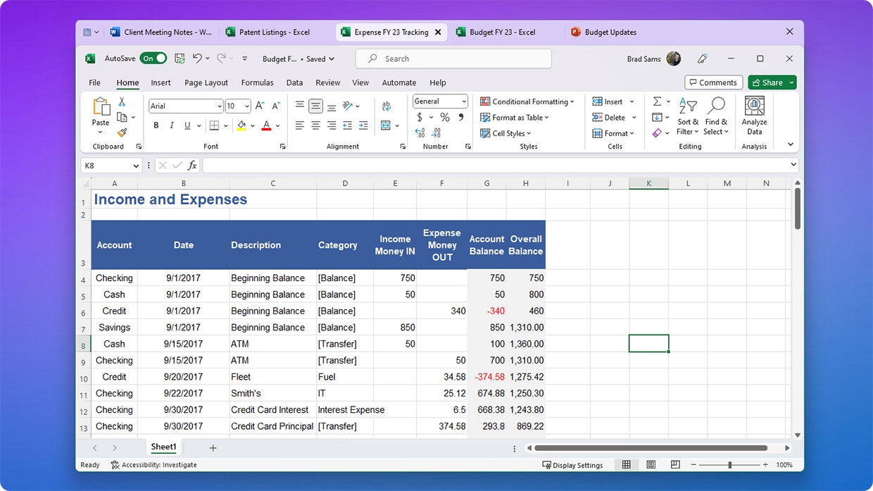Apply Accounting dollar number format
Viewport: 873px width, 491px height.
click(x=420, y=117)
